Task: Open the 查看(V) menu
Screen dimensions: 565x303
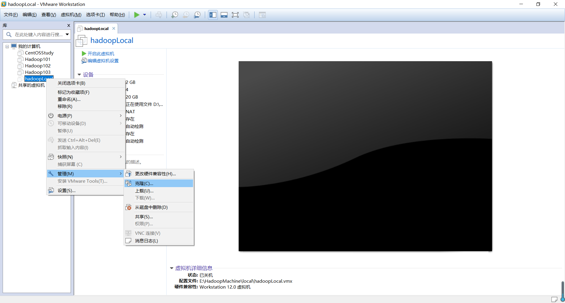Action: (49, 15)
